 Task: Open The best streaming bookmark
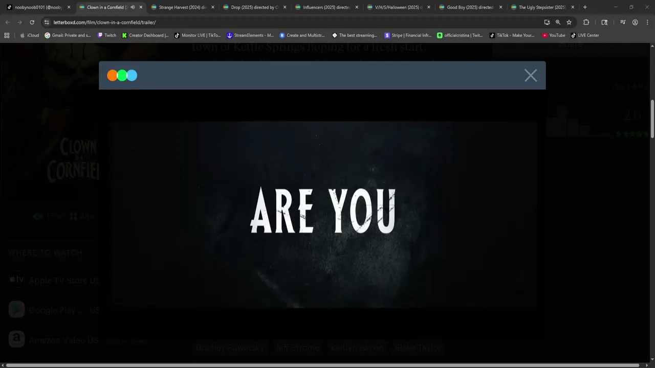click(355, 35)
